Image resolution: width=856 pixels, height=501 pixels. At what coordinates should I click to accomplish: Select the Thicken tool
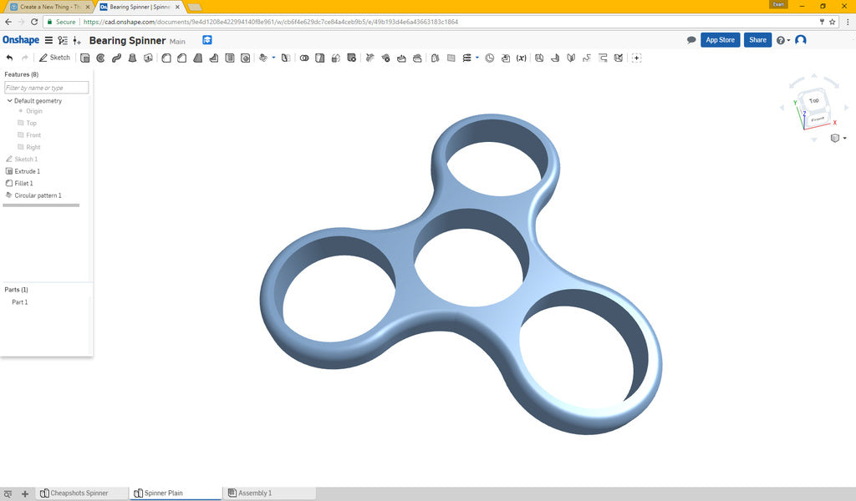tap(148, 58)
